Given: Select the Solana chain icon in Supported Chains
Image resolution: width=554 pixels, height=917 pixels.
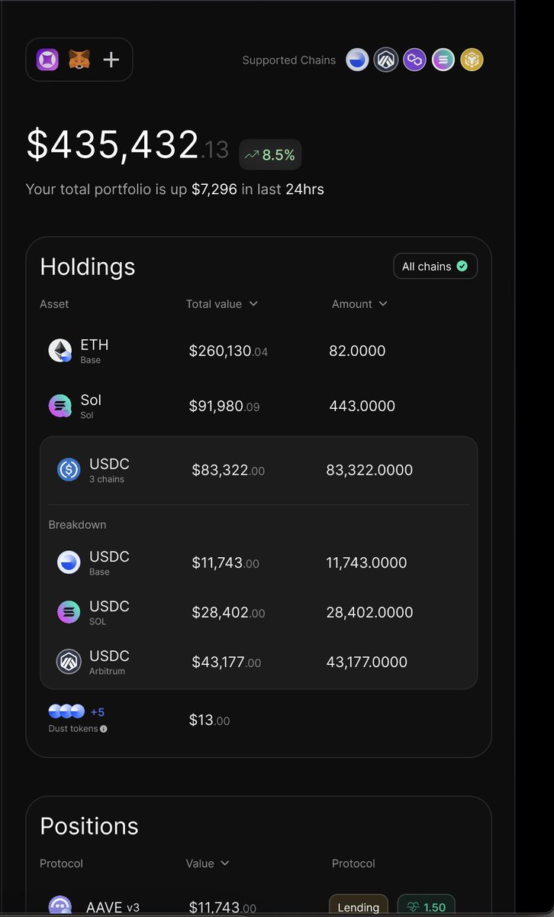Looking at the screenshot, I should (443, 60).
